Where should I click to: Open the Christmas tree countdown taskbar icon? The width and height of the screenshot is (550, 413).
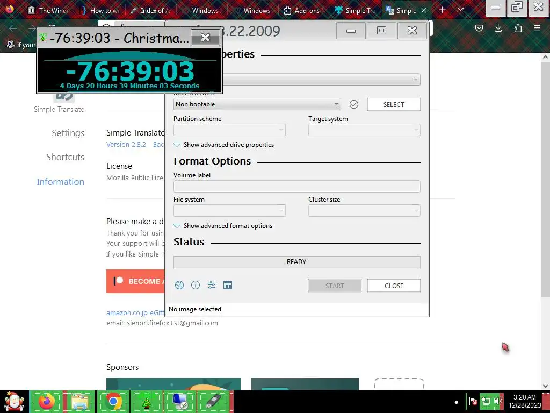coord(146,402)
